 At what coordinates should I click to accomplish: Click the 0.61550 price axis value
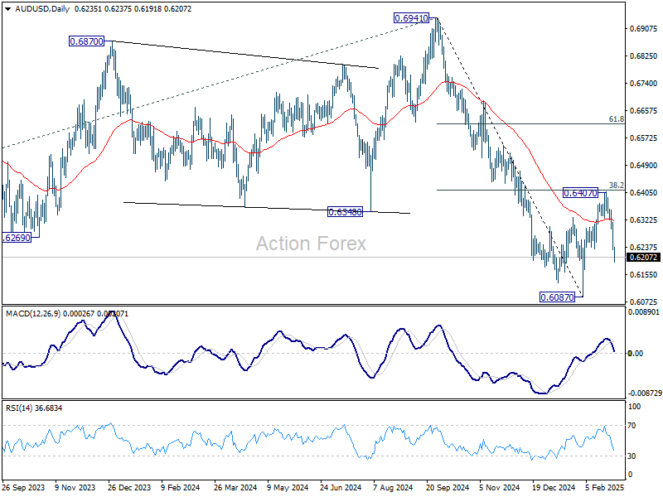(x=644, y=275)
